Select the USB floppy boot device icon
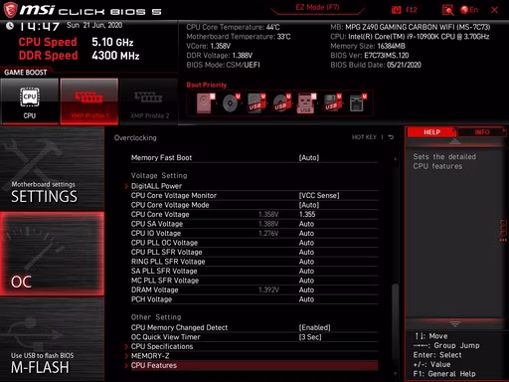509x382 pixels. 332,103
